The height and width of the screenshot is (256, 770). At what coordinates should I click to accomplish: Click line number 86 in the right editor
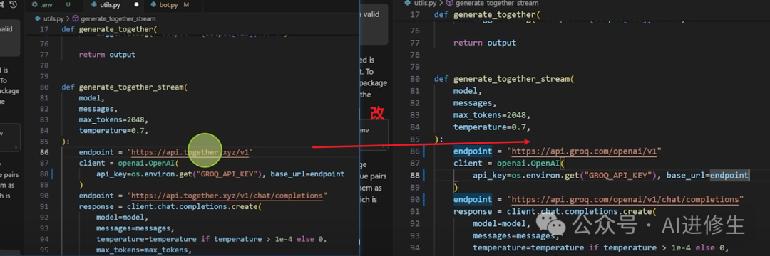416,151
